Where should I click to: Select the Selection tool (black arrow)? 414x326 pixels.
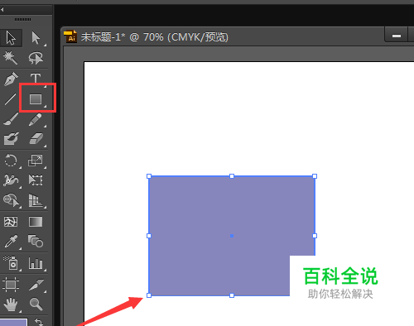pyautogui.click(x=11, y=38)
